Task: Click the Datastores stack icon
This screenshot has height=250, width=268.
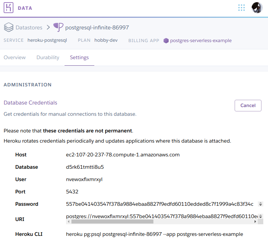Action: [x=9, y=27]
